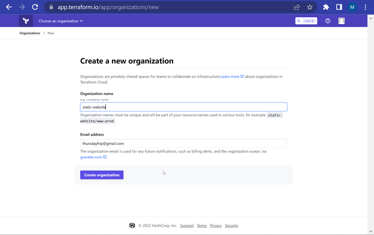Click the Terraform logo icon
This screenshot has height=235, width=374.
[26, 21]
